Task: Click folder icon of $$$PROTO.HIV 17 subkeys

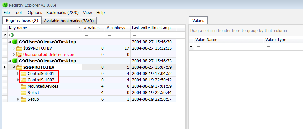Action: (x=19, y=48)
